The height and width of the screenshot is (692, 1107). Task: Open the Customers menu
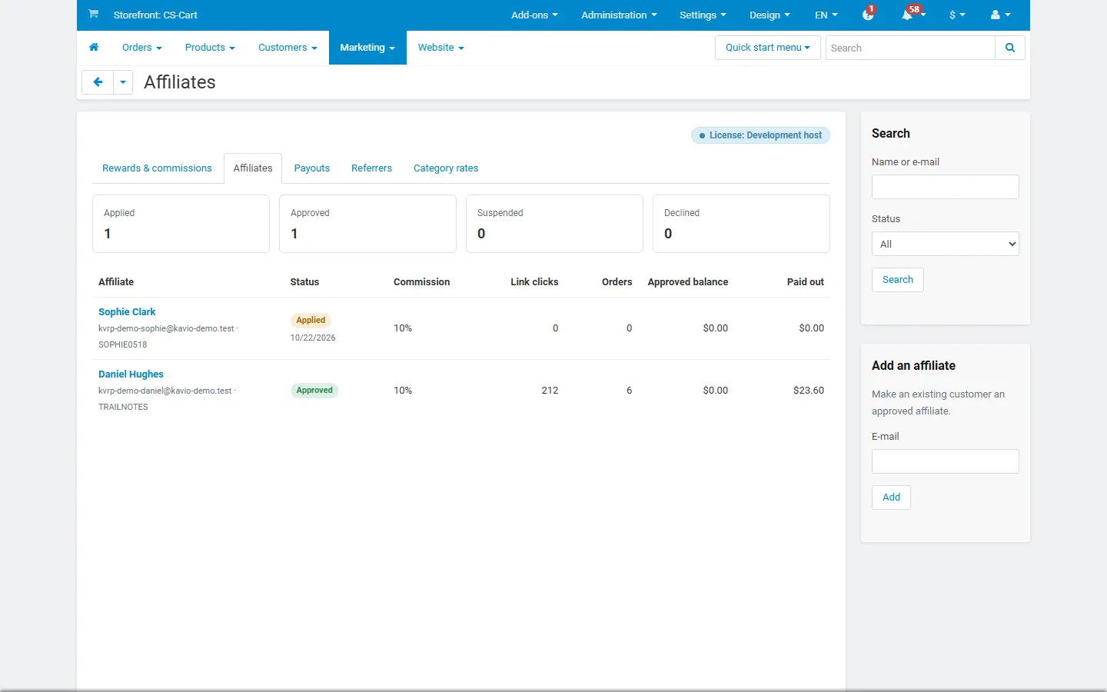(288, 48)
